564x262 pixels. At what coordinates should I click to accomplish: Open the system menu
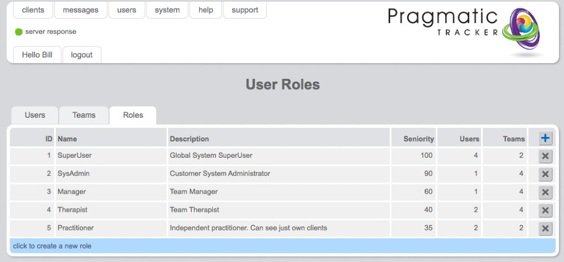click(168, 10)
